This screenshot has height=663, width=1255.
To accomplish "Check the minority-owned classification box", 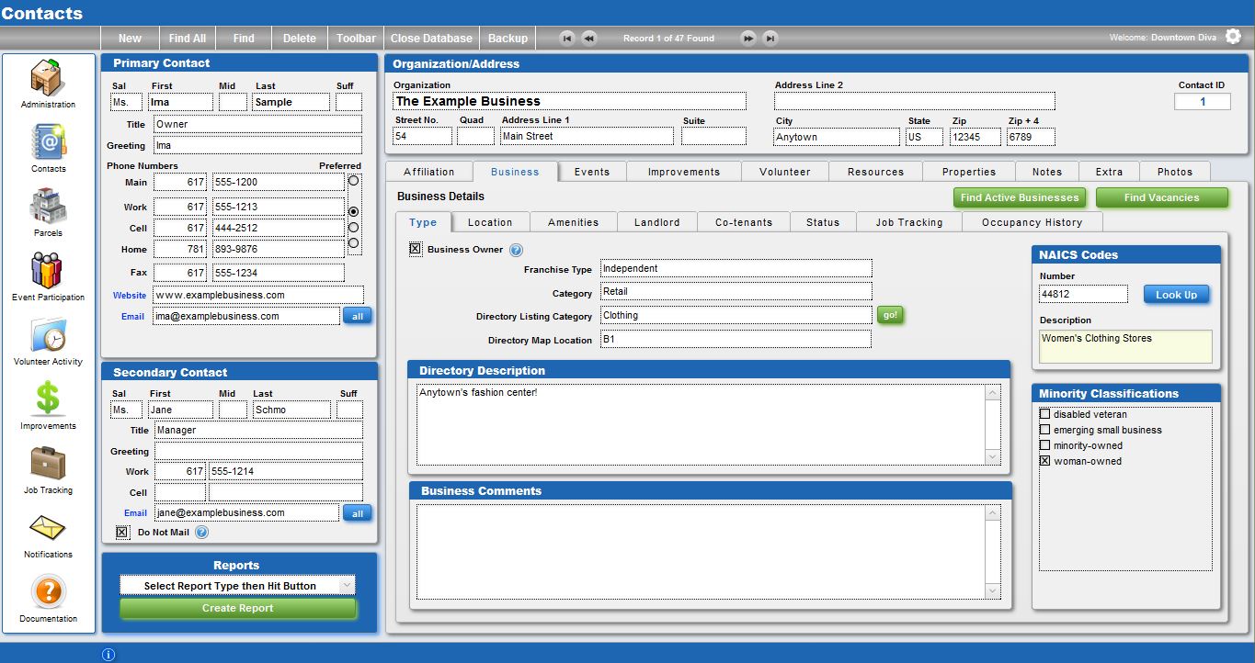I will coord(1044,445).
